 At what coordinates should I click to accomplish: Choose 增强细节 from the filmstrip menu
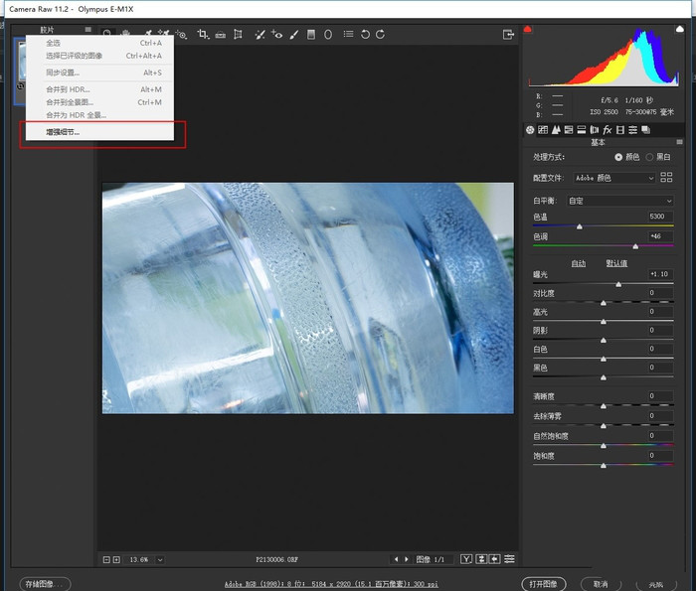tap(62, 132)
